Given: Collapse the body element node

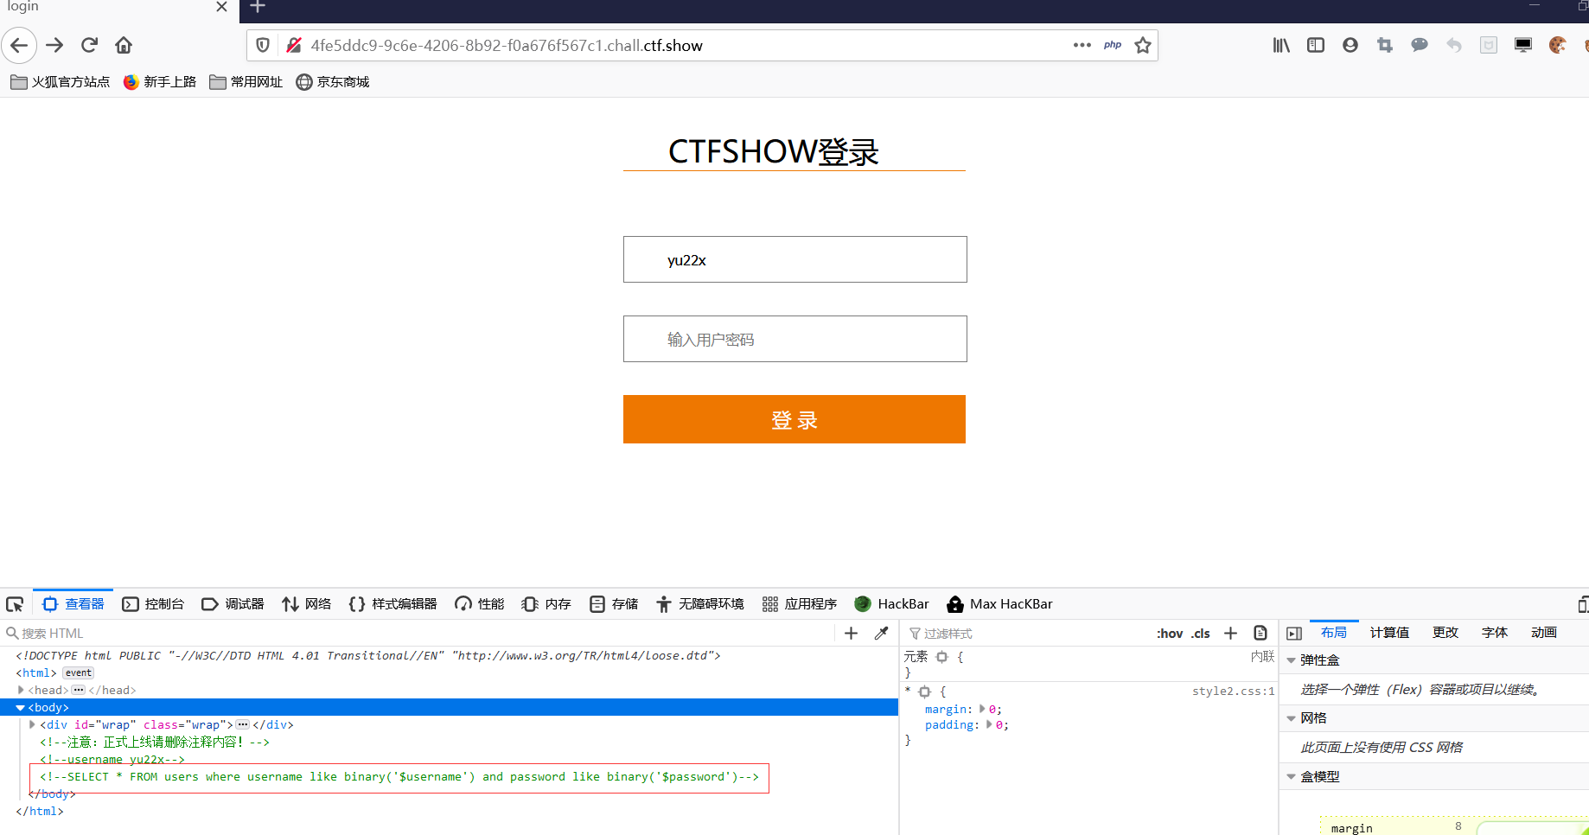Looking at the screenshot, I should click(21, 707).
